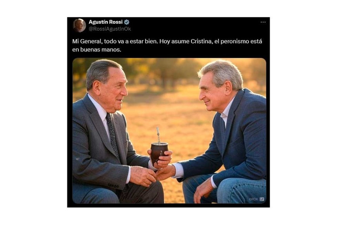
Task: Open the Agustín Rossi display name
Action: pyautogui.click(x=105, y=22)
